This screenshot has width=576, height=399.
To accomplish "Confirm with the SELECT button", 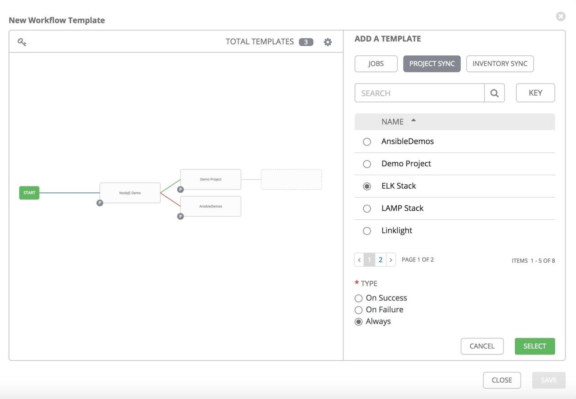I will click(x=535, y=346).
